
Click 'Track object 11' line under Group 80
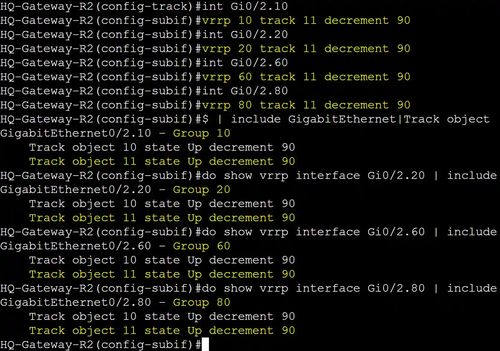pos(162,330)
